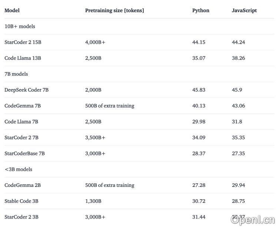278x227 pixels.
Task: Click StarCoder 2 3B model name
Action: point(21,217)
